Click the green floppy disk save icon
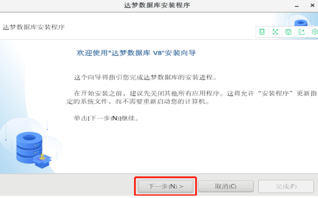Viewport: 318px width, 198px height. 288,32
